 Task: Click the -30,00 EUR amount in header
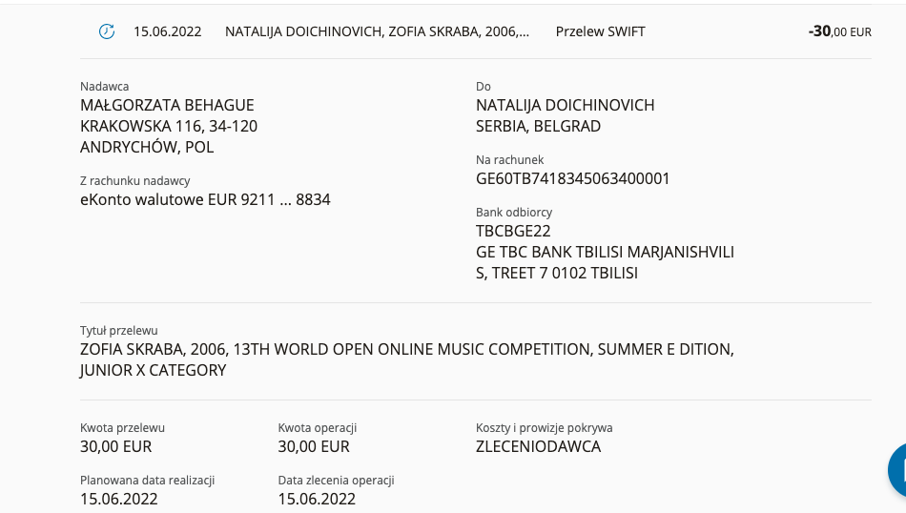pyautogui.click(x=839, y=31)
